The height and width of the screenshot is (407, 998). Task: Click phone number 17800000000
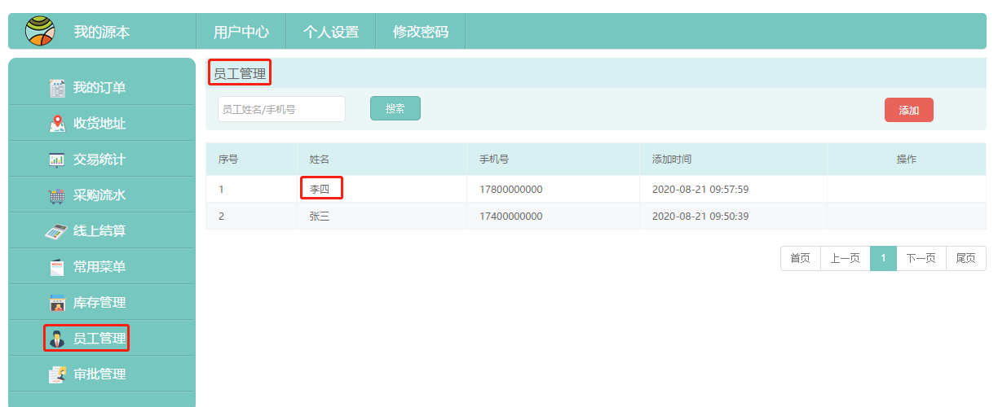click(x=510, y=189)
